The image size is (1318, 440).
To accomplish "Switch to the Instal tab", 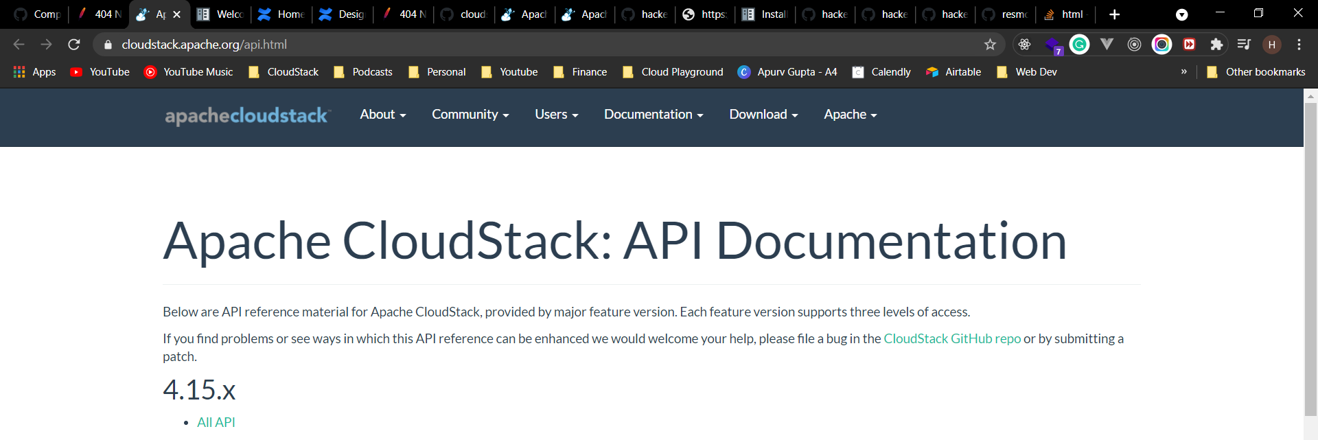I will (x=765, y=14).
